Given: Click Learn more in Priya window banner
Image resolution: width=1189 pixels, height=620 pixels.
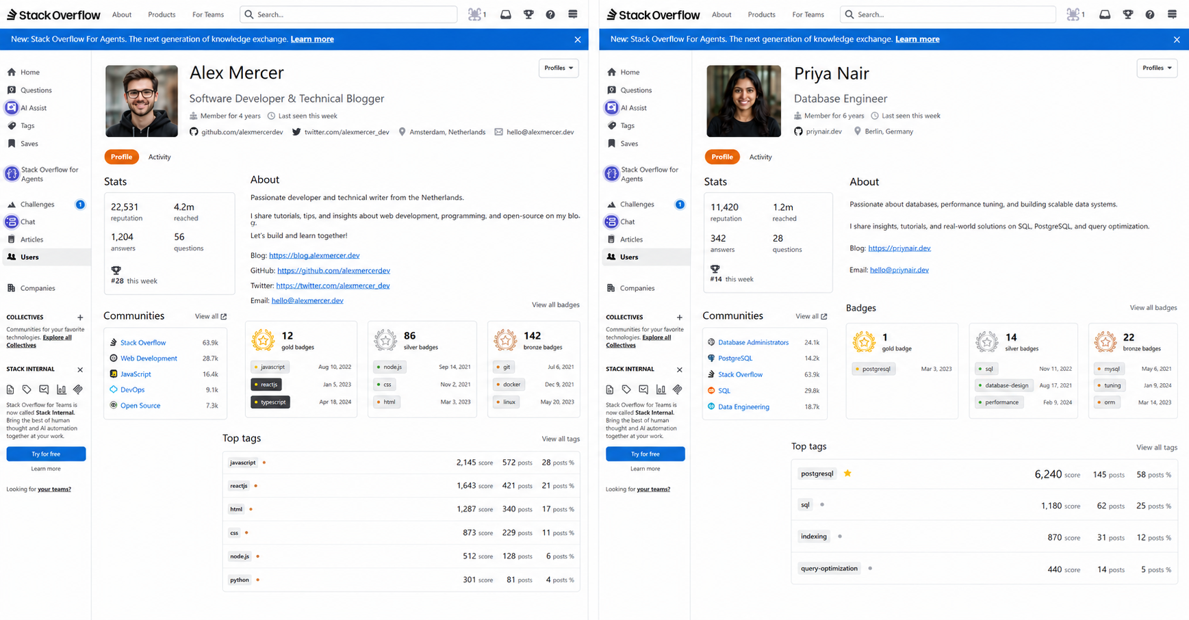Looking at the screenshot, I should 917,39.
